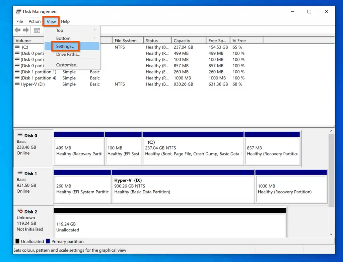Click the NTFS cell in the (C:) row
The width and height of the screenshot is (343, 262).
click(x=120, y=47)
